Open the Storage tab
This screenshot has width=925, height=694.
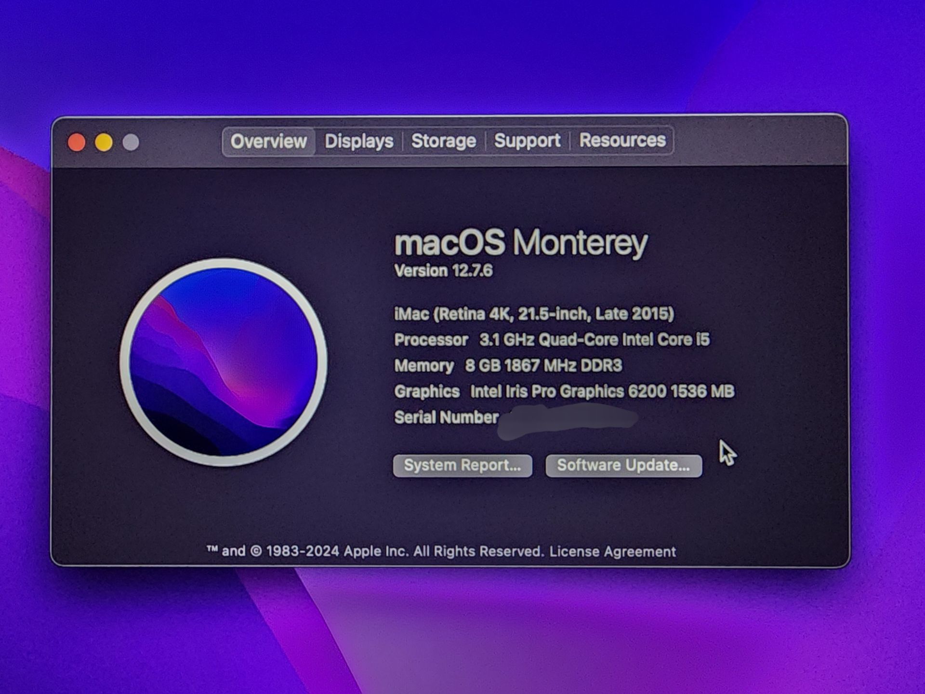[443, 141]
